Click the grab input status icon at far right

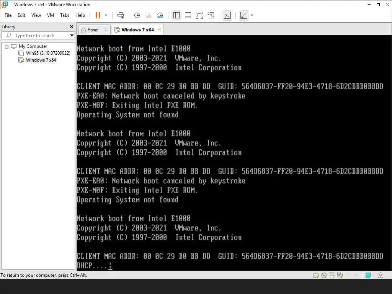(x=381, y=275)
